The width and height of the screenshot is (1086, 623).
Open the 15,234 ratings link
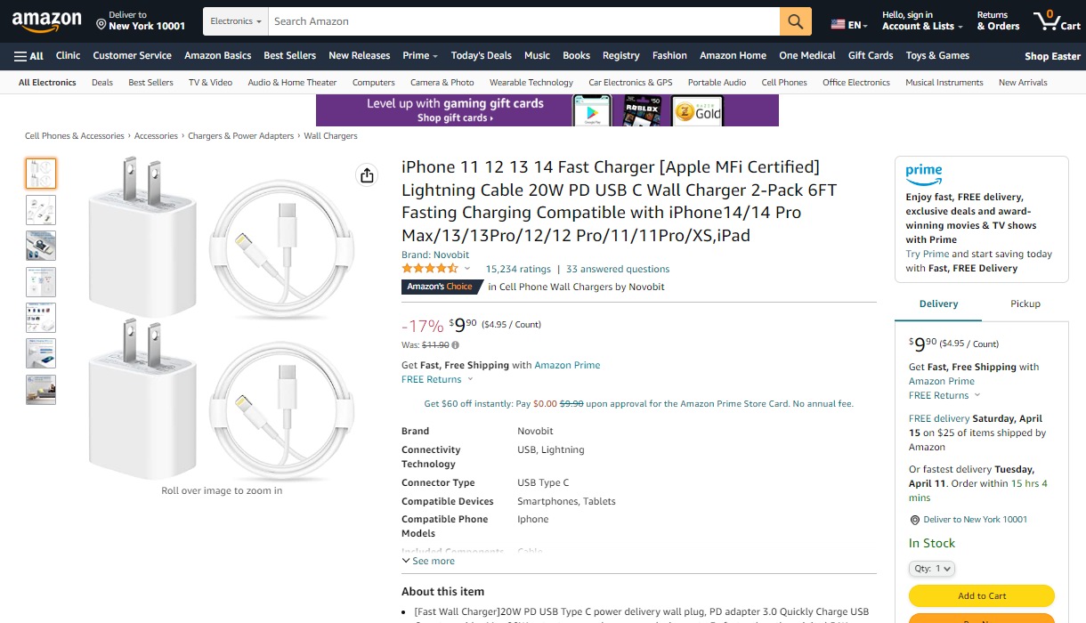[x=518, y=269]
